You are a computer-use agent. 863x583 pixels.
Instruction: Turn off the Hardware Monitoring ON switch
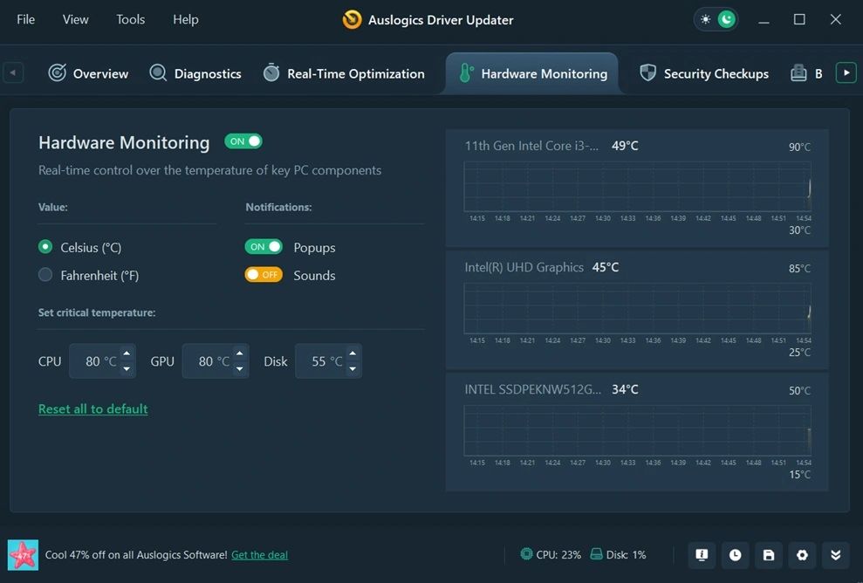(x=243, y=141)
